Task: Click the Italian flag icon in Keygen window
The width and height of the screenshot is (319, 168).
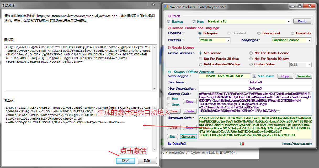Action: (x=242, y=144)
